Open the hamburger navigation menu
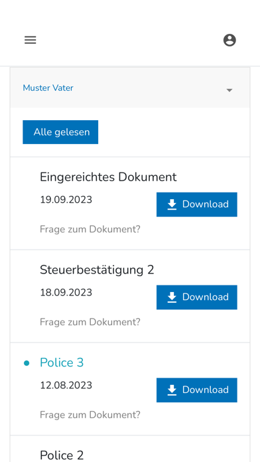Screen dimensions: 260x462 point(31,40)
